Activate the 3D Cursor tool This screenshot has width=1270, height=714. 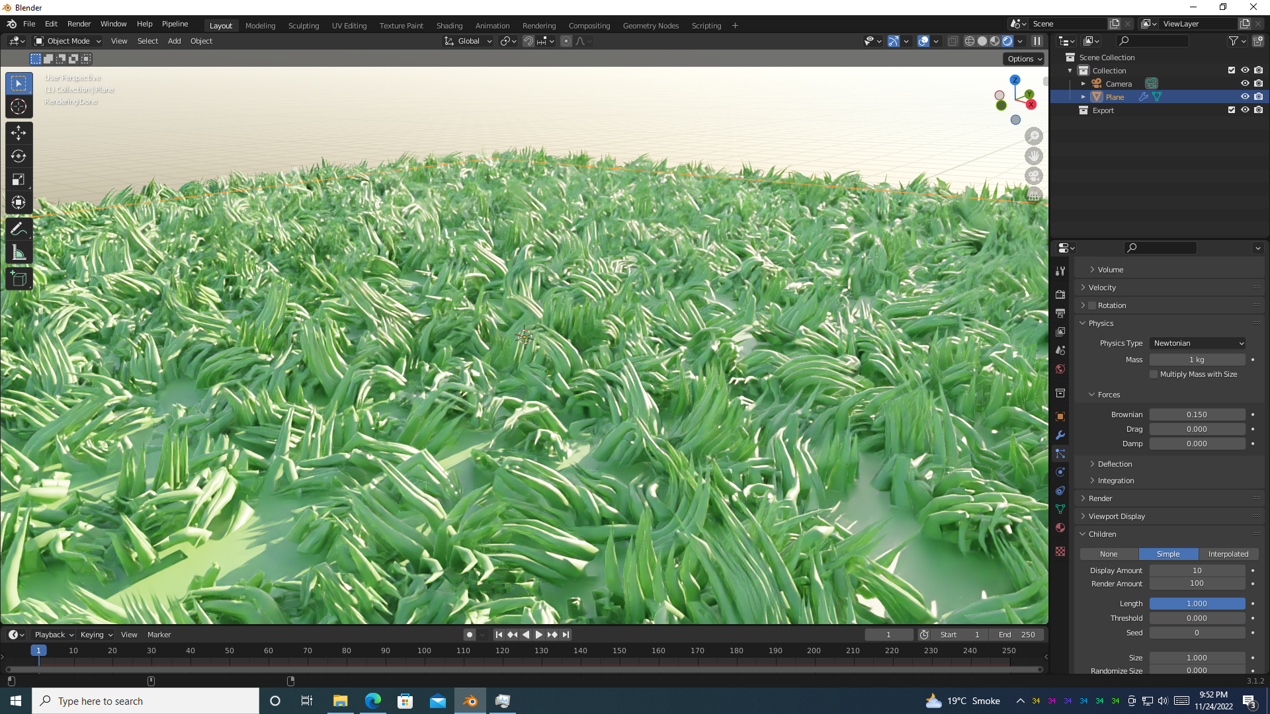19,106
